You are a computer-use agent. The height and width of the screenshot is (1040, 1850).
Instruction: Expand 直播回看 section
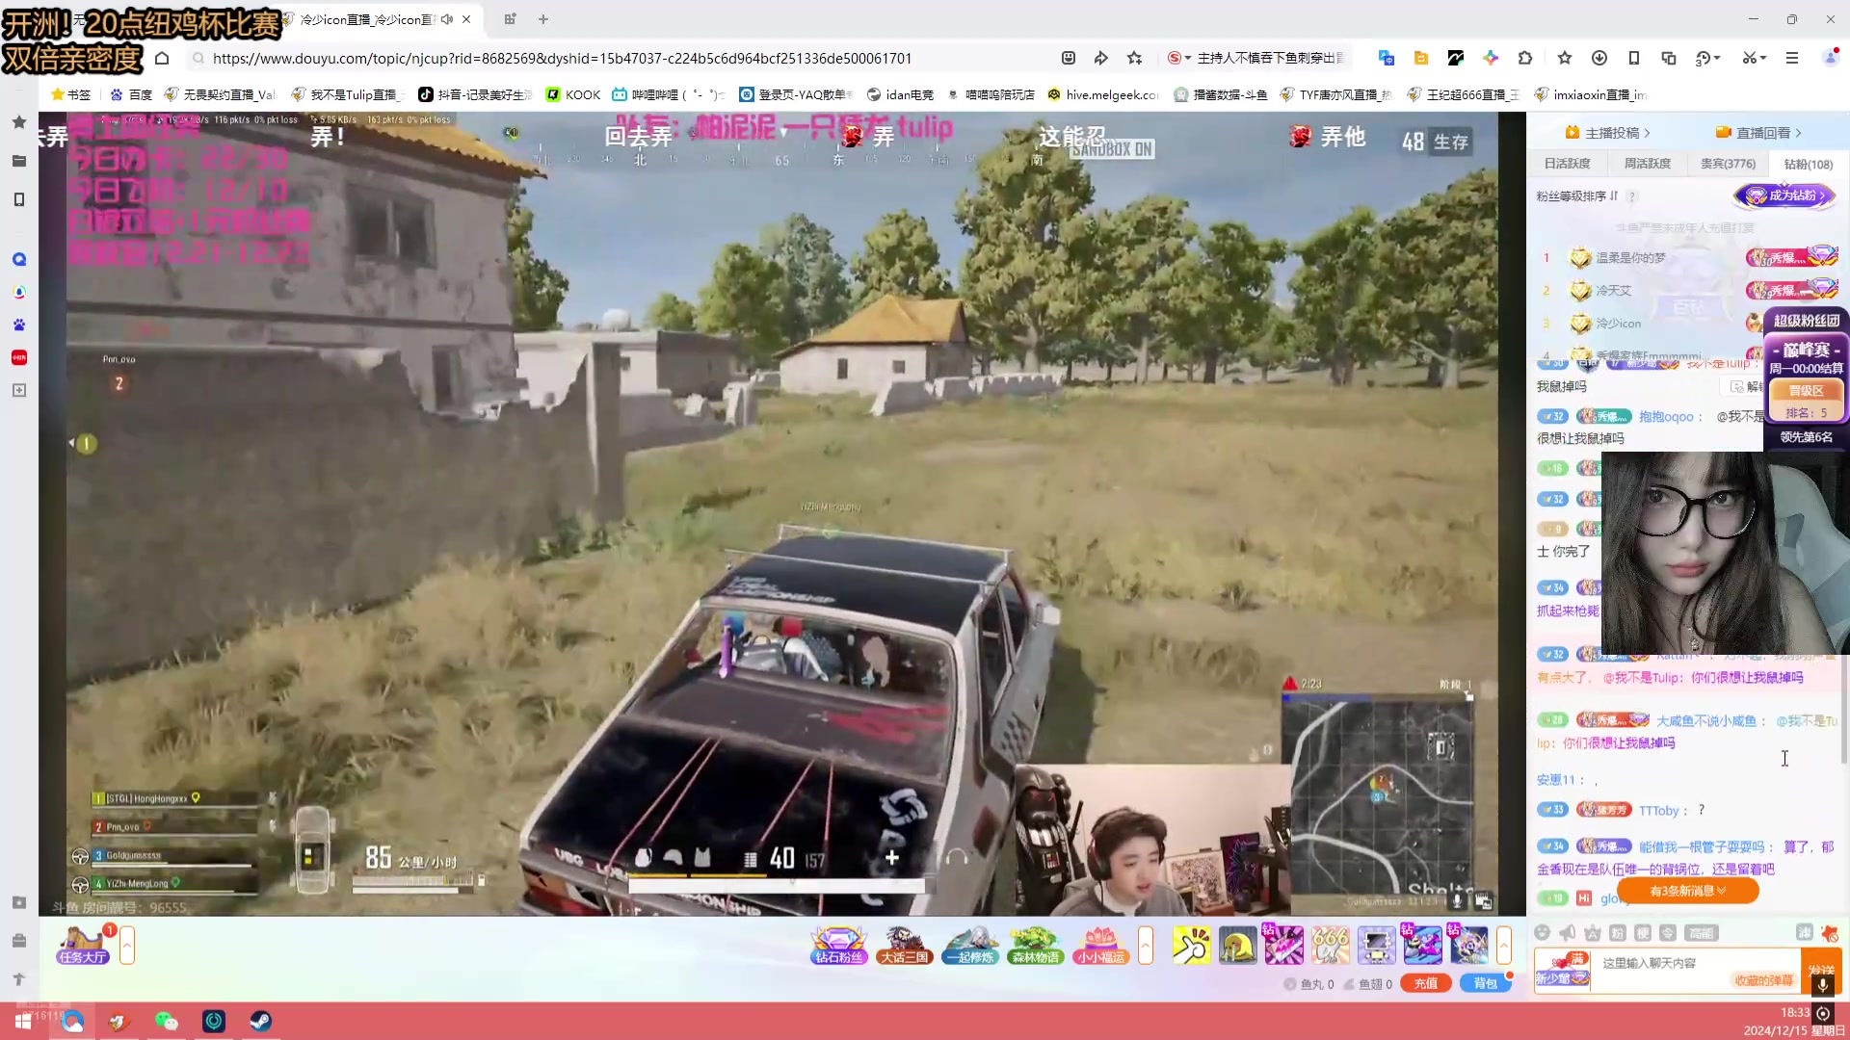click(x=1758, y=132)
